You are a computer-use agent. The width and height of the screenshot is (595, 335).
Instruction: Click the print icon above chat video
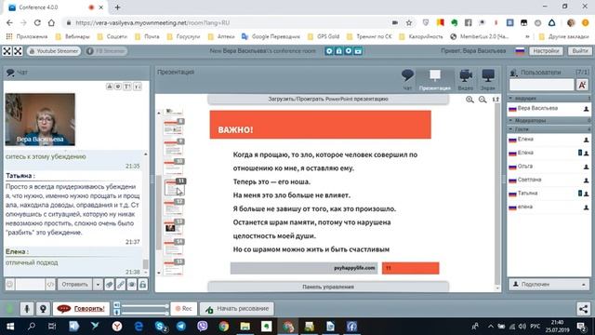click(x=110, y=87)
